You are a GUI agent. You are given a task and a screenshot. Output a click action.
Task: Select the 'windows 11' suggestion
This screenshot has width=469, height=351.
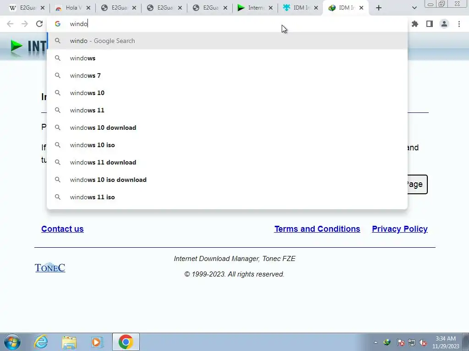coord(227,110)
